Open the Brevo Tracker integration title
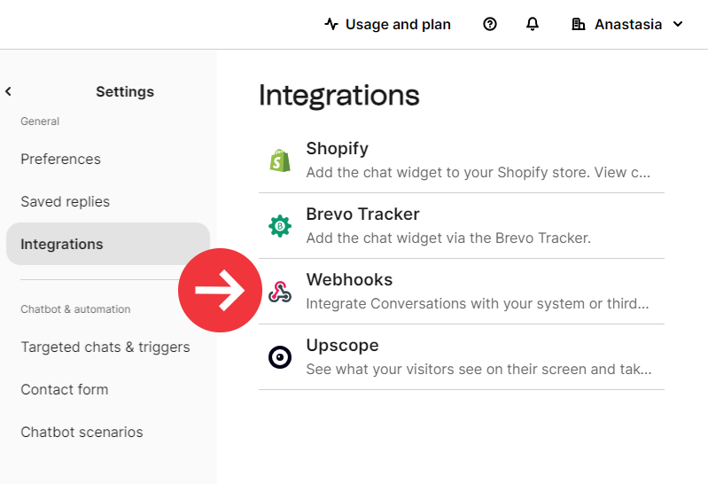Viewport: 708px width, 484px height. tap(362, 215)
